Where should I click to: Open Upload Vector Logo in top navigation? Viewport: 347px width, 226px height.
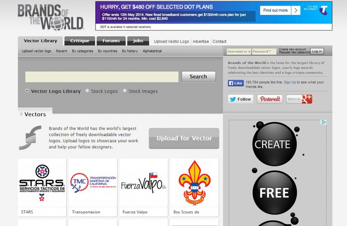[x=171, y=41]
